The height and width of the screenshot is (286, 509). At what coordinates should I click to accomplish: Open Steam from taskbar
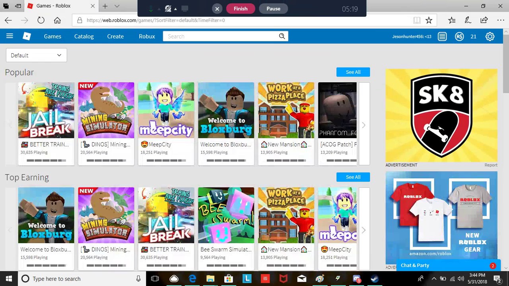(x=375, y=279)
